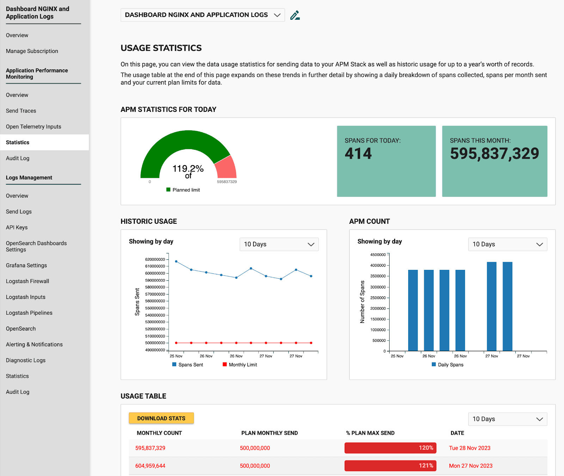Select Audit Log under Logs Management

17,391
